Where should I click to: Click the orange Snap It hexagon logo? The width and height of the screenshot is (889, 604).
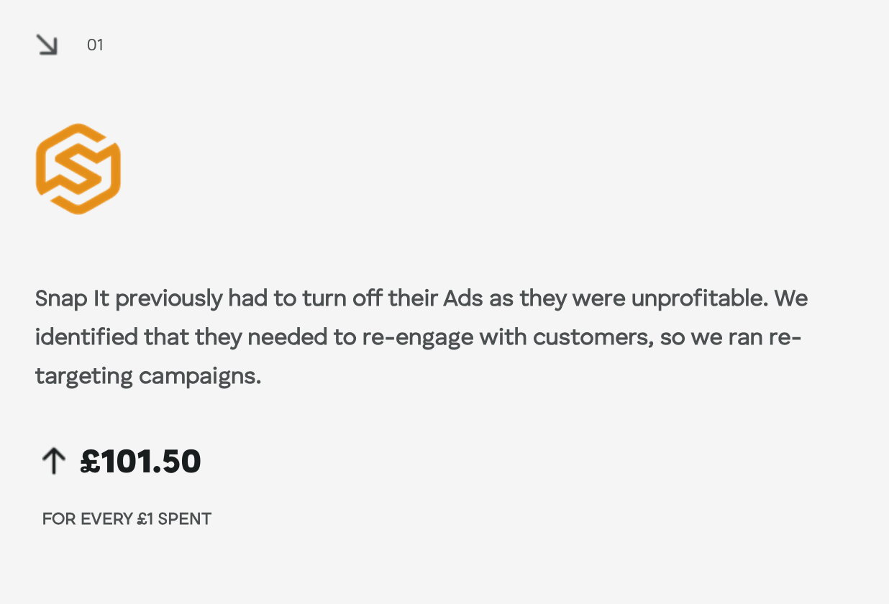pos(78,168)
